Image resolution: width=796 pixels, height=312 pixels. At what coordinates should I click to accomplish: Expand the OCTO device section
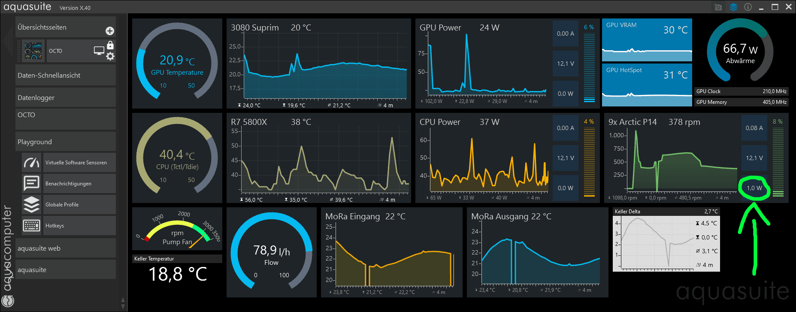pyautogui.click(x=66, y=119)
